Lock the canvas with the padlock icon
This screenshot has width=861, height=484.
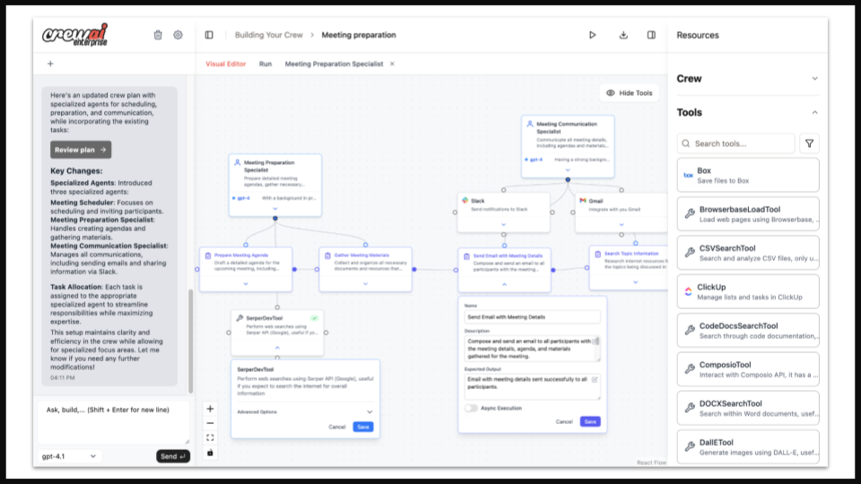210,453
